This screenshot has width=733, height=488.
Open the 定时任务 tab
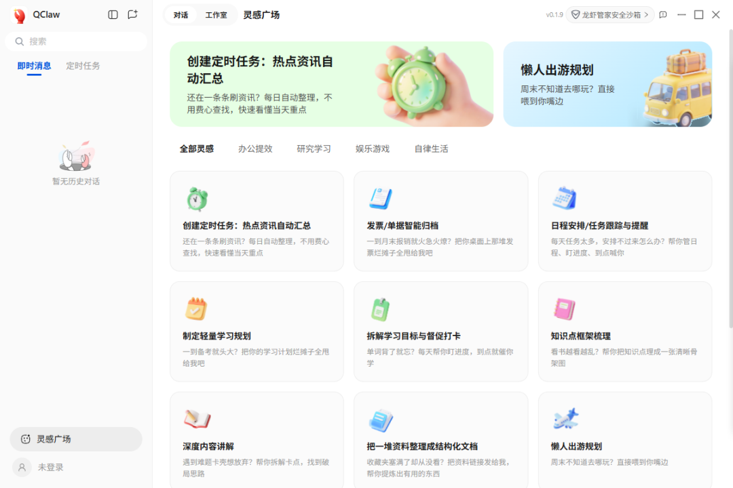pyautogui.click(x=83, y=66)
